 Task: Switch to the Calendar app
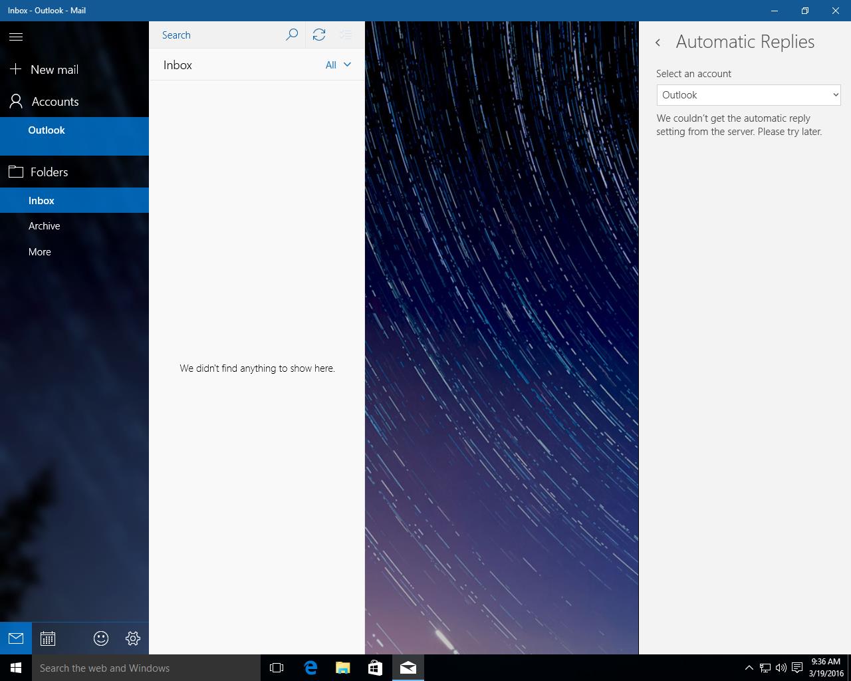click(48, 638)
